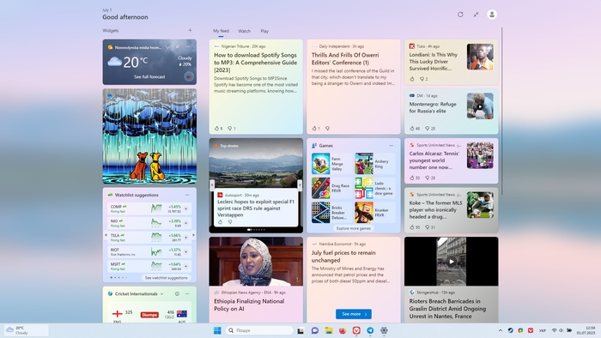Go to next watchlist page arrow
This screenshot has width=601, height=338.
(x=193, y=235)
